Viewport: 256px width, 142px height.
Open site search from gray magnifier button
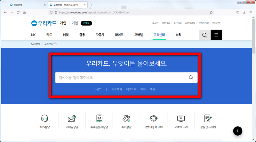[x=204, y=35]
